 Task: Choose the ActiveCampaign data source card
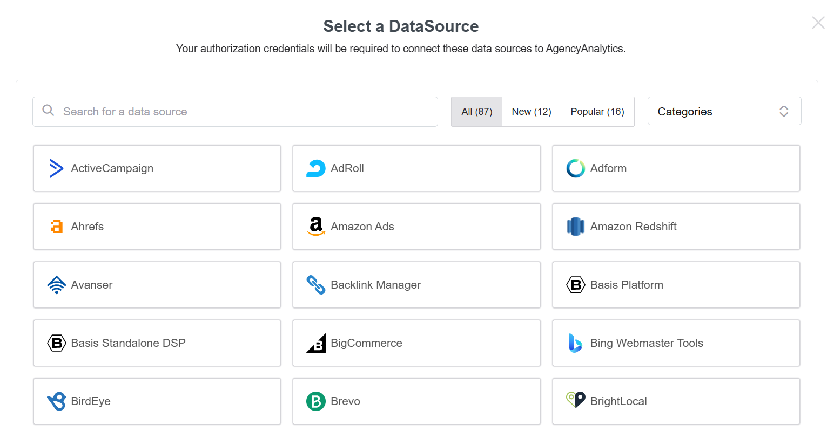pos(157,168)
